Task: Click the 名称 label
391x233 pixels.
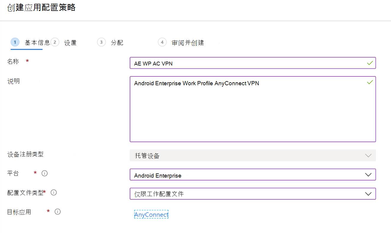Action: coord(13,61)
